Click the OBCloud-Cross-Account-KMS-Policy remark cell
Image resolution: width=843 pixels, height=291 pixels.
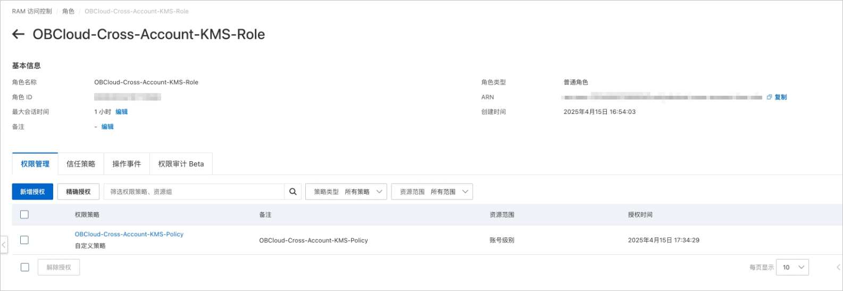click(x=314, y=240)
